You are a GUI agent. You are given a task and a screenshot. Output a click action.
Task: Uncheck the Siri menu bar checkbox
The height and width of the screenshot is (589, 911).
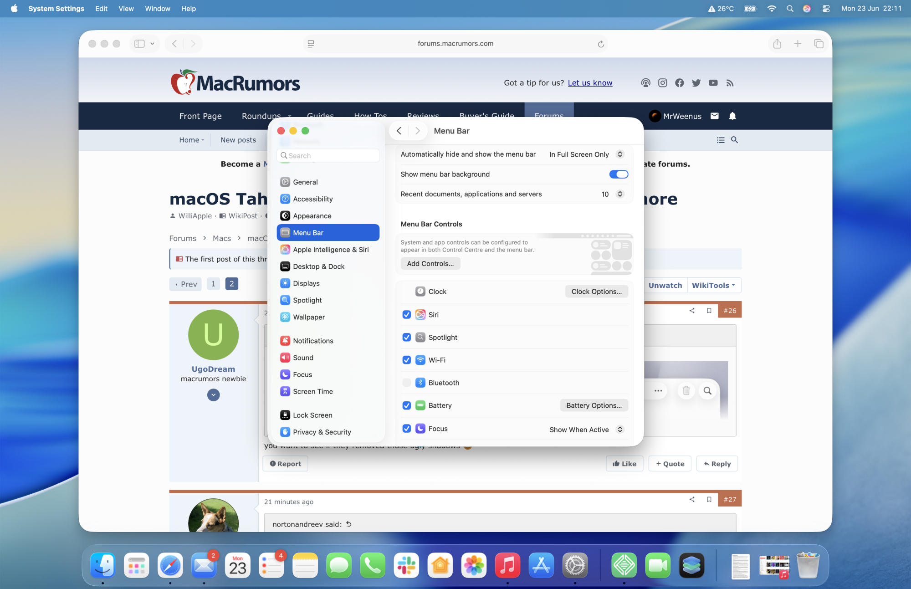pos(407,315)
